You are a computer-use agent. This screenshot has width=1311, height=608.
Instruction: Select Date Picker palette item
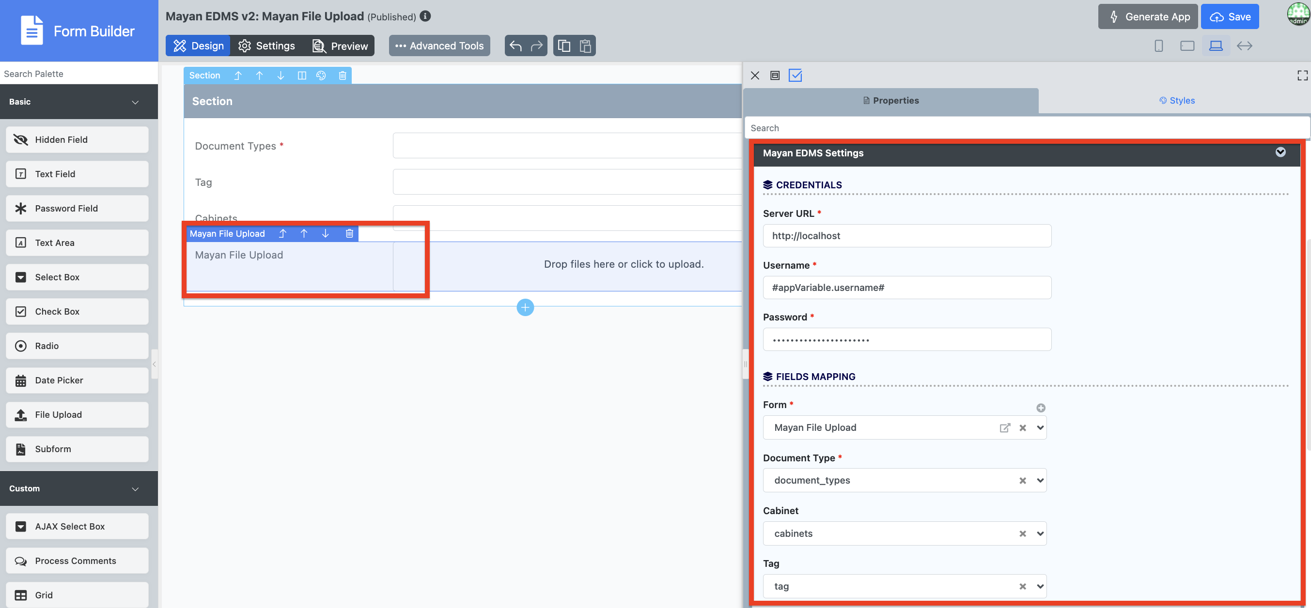78,380
